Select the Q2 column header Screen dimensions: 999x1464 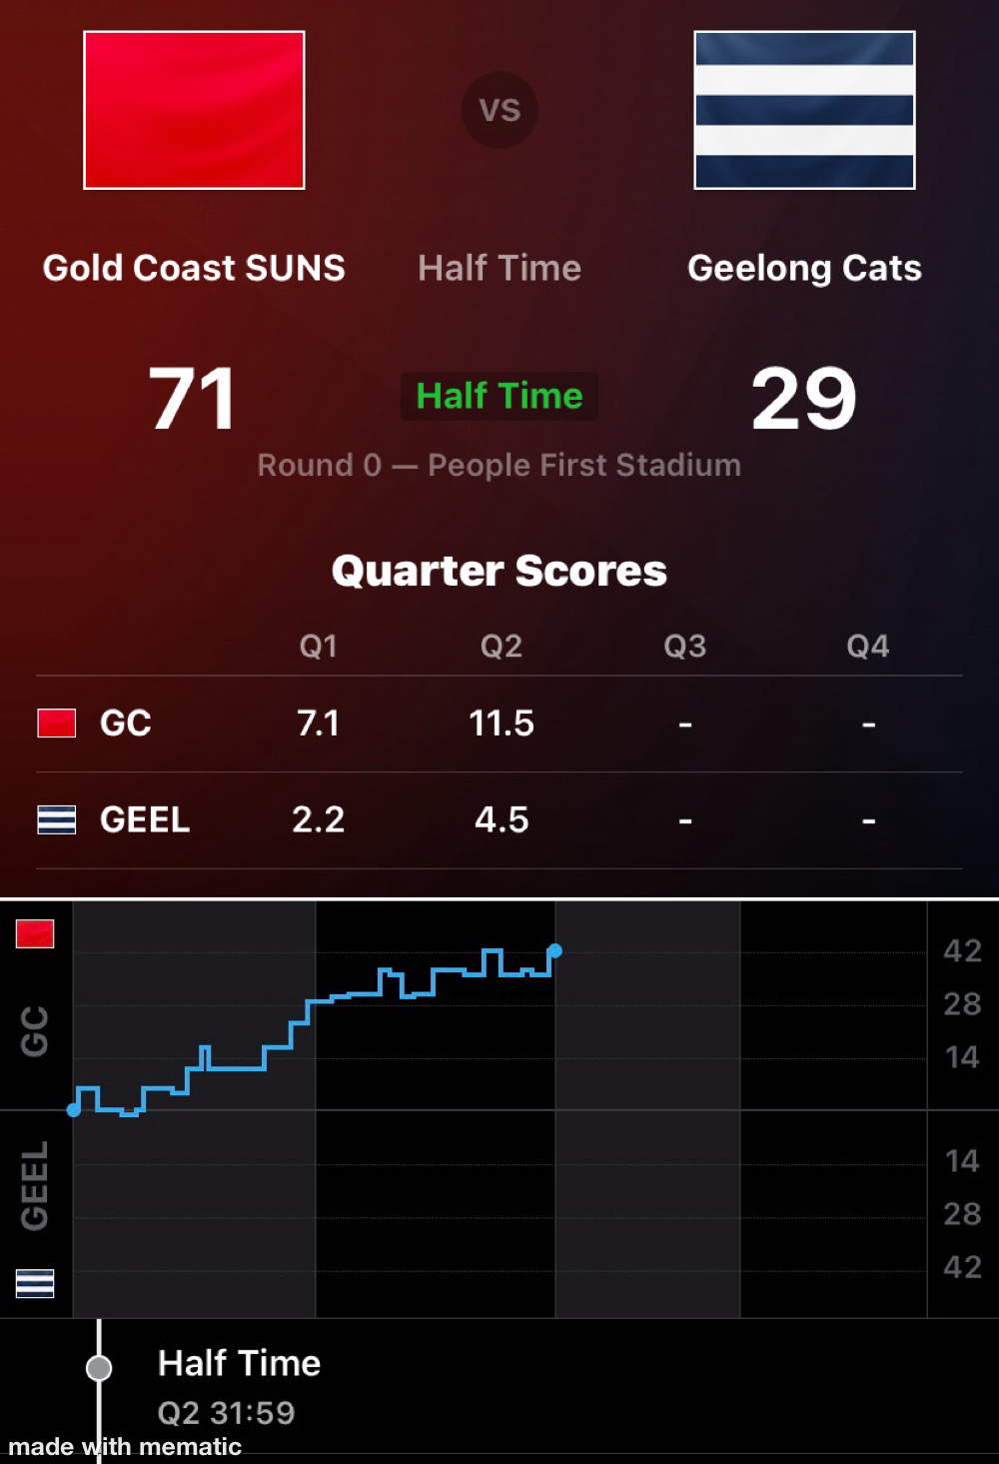pyautogui.click(x=501, y=647)
